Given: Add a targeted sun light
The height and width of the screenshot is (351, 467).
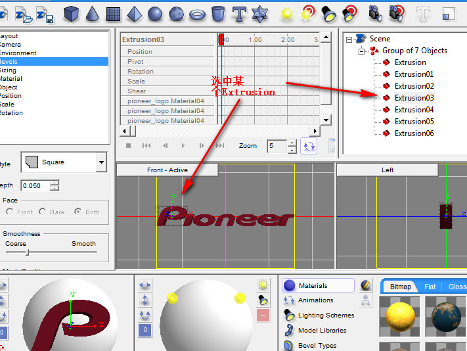Looking at the screenshot, I should click(x=308, y=13).
